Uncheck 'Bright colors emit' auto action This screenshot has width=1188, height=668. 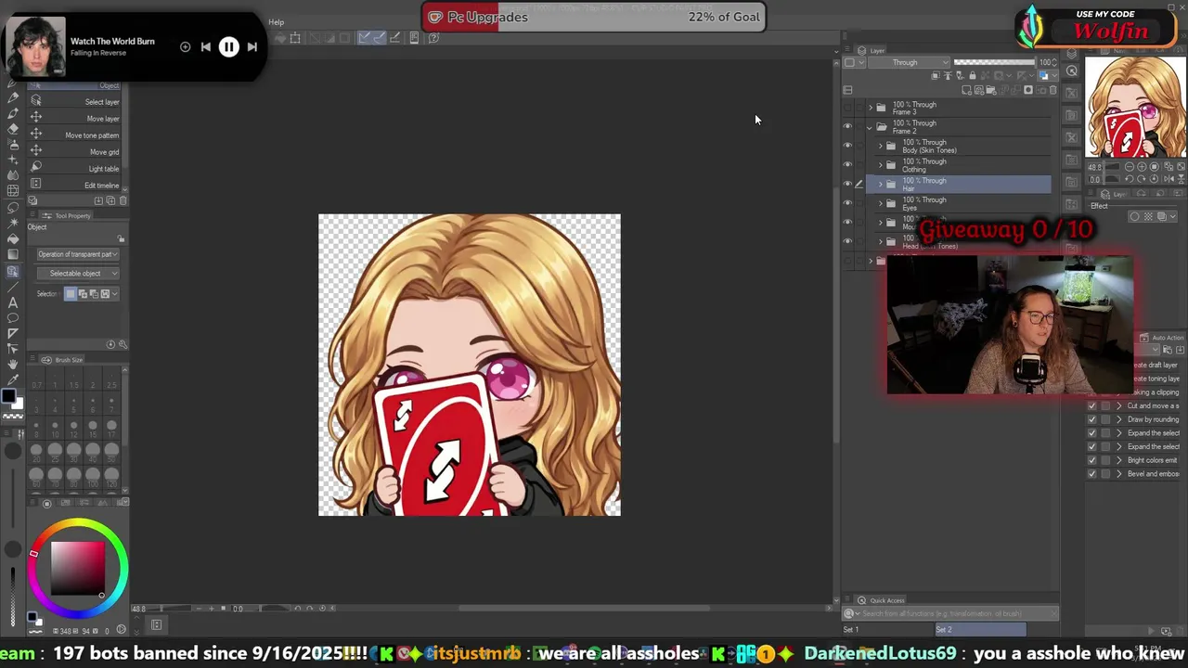tap(1091, 460)
